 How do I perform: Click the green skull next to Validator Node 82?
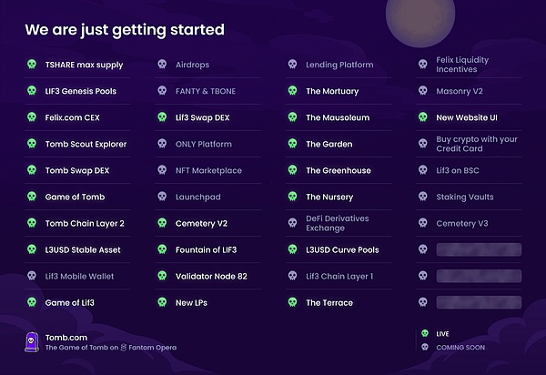[162, 276]
